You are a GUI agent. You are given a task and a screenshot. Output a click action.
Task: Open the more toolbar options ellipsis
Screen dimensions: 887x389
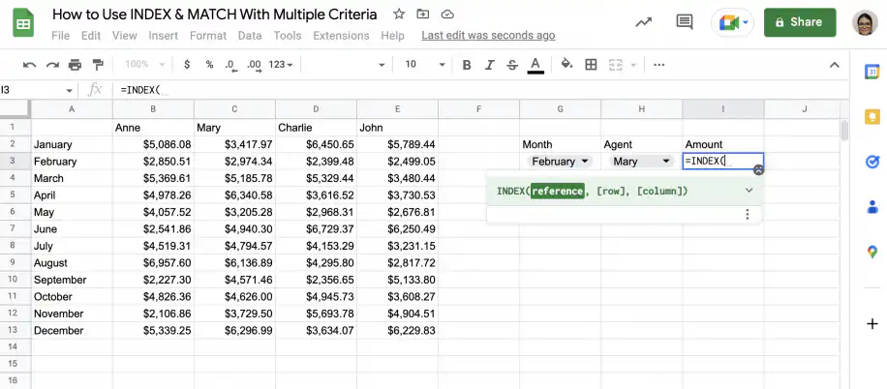point(659,65)
